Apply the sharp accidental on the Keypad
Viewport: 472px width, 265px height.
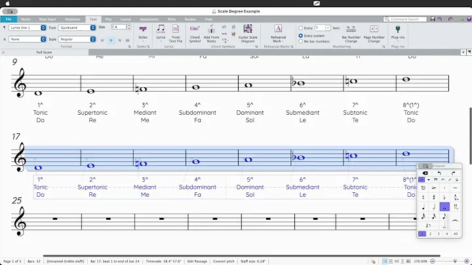click(x=434, y=197)
